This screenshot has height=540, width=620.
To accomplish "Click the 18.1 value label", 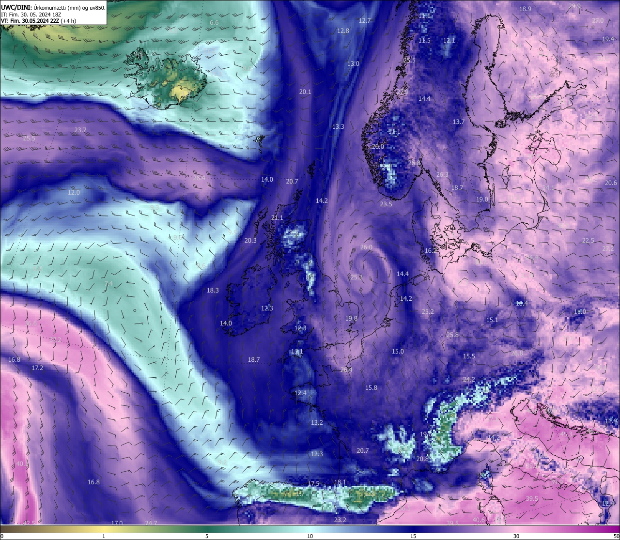I will pyautogui.click(x=340, y=482).
